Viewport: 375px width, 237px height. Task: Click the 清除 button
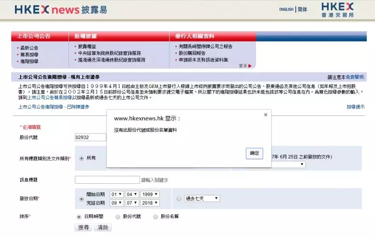tap(103, 228)
